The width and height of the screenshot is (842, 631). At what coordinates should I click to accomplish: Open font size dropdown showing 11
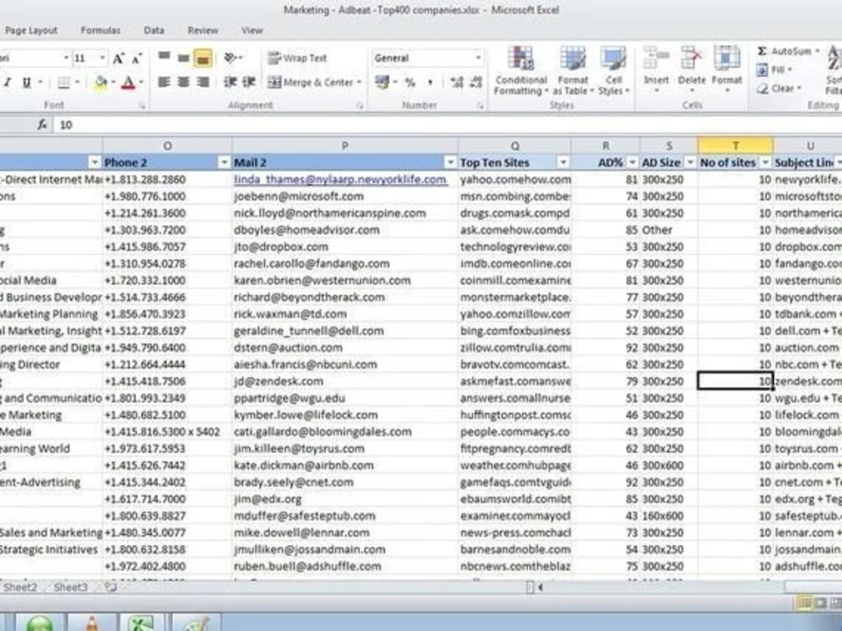[x=102, y=58]
